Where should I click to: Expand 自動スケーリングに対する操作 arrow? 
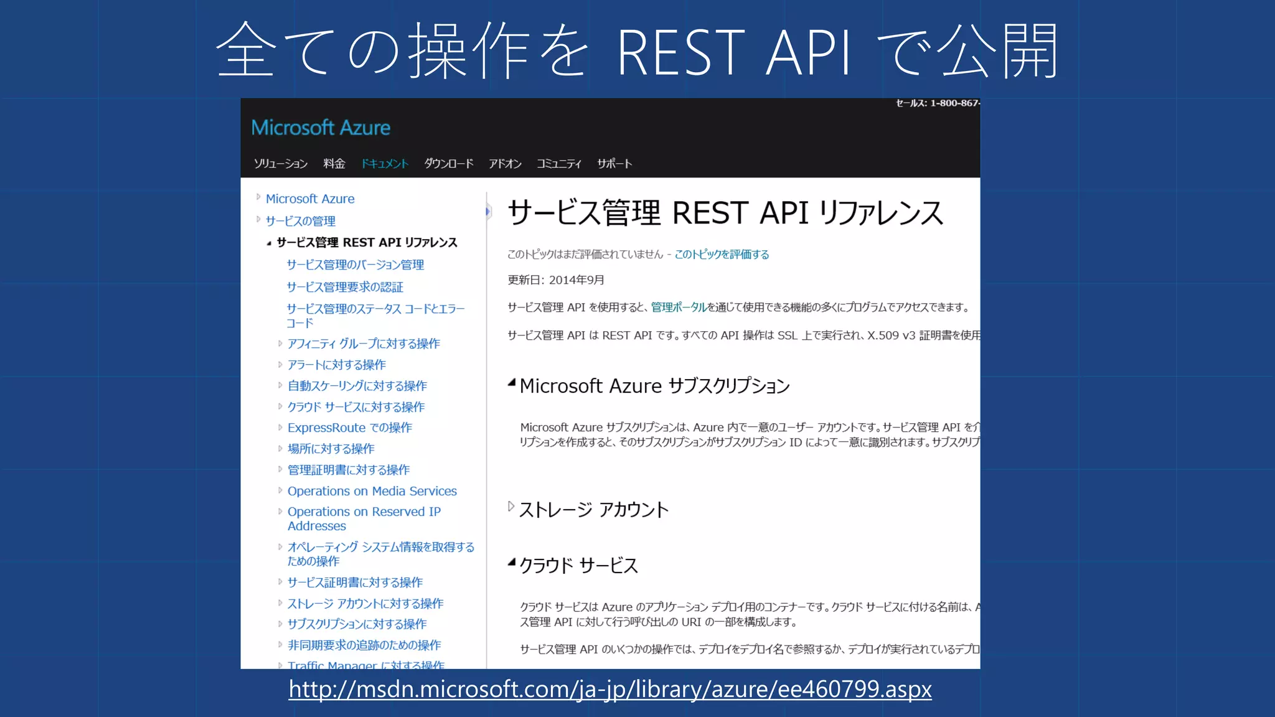[x=280, y=386]
